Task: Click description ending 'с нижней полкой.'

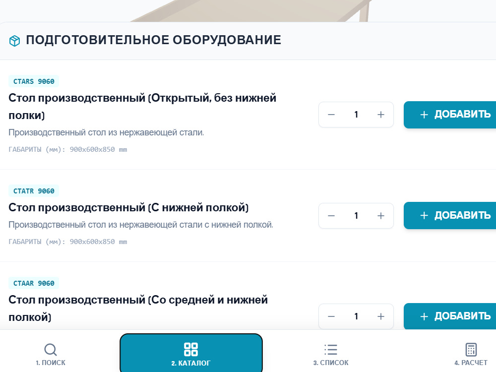Action: click(141, 225)
